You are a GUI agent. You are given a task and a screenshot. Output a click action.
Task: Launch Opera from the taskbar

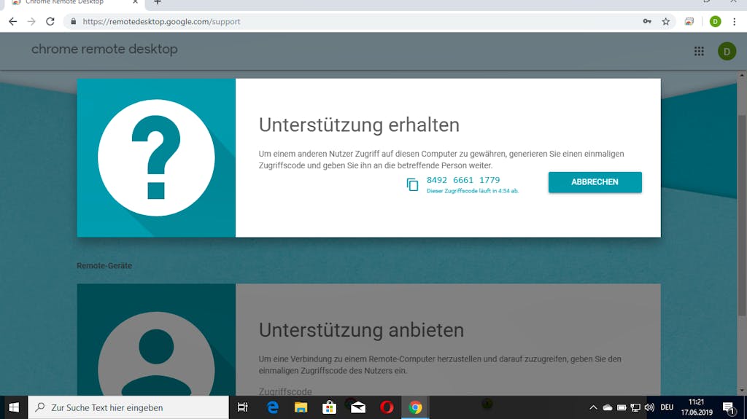click(387, 407)
